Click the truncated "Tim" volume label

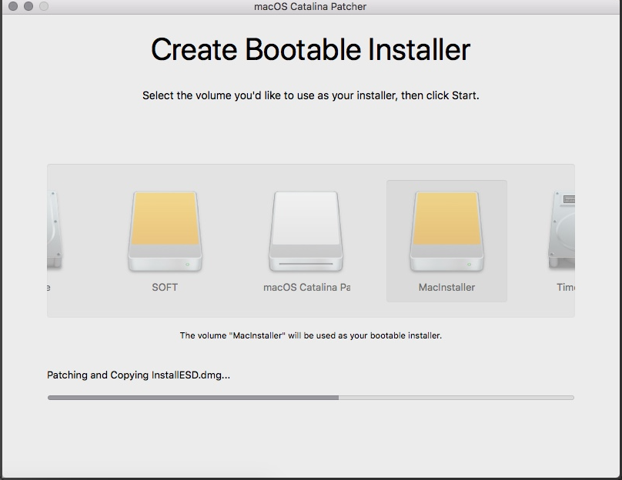[565, 287]
